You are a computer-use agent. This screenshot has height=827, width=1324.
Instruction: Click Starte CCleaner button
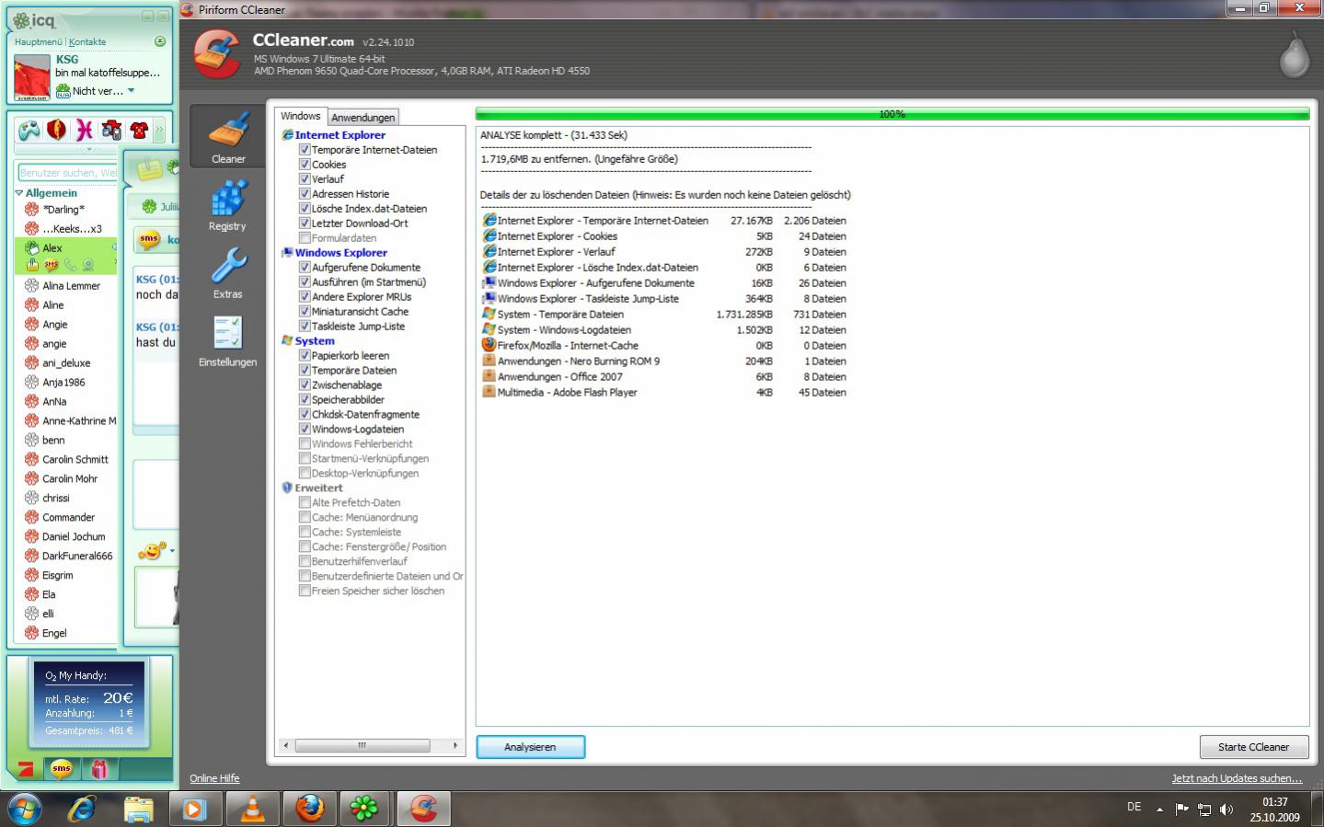click(x=1253, y=747)
